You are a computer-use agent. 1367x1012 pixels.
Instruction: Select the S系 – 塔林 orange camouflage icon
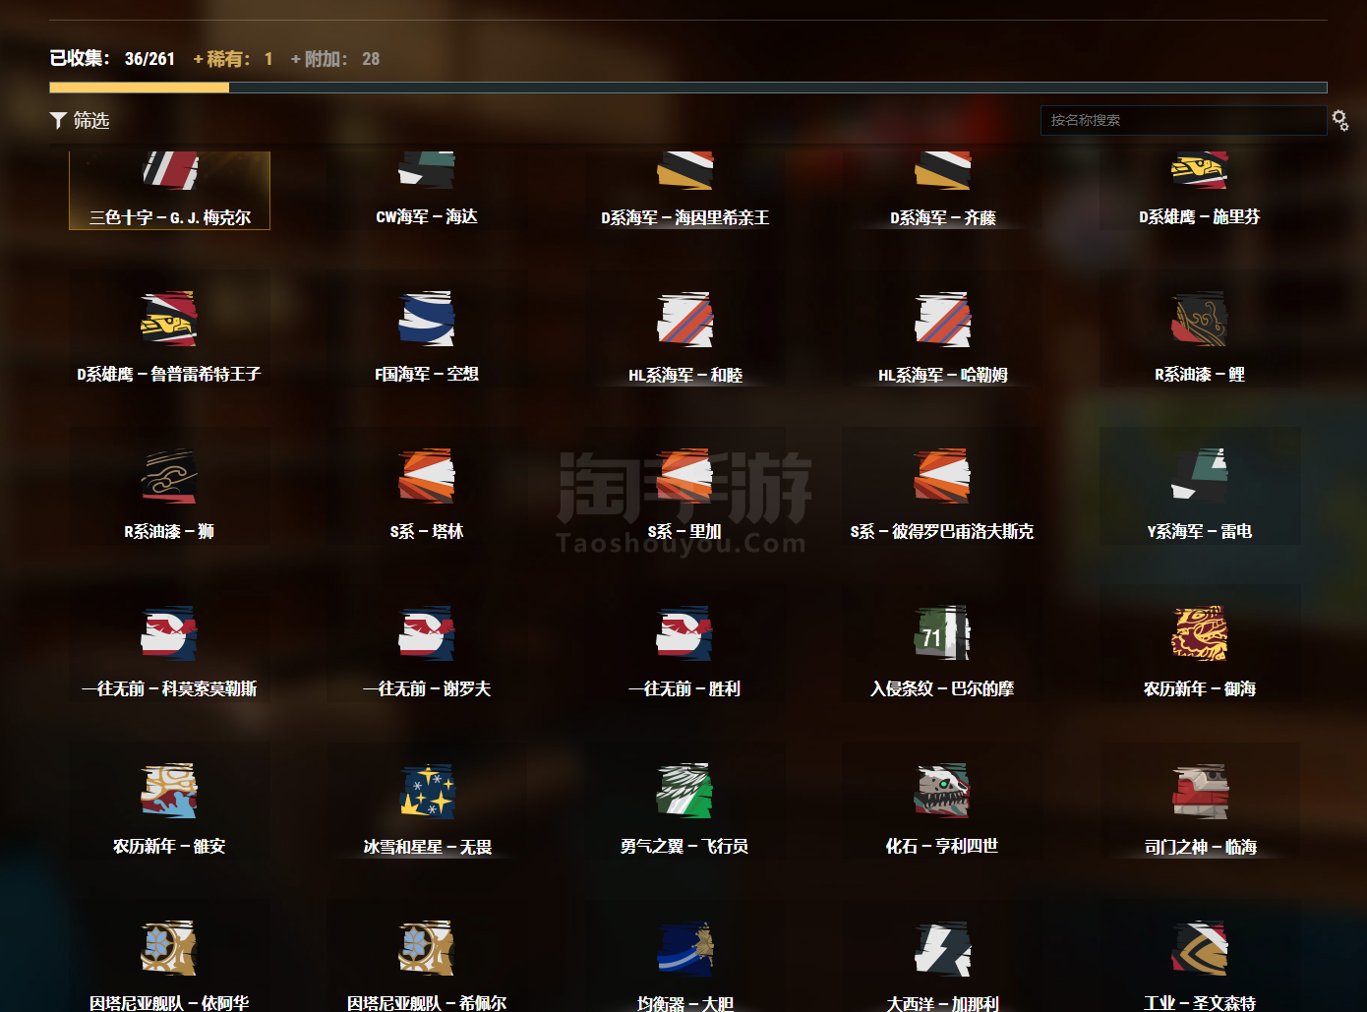click(426, 476)
